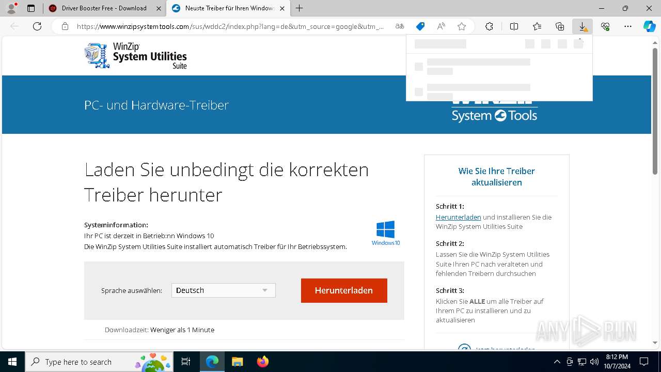The width and height of the screenshot is (661, 372).
Task: Click the Schritt 3: label
Action: [450, 290]
